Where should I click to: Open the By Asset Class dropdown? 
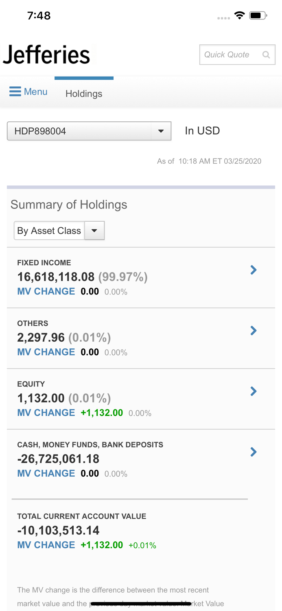point(59,231)
